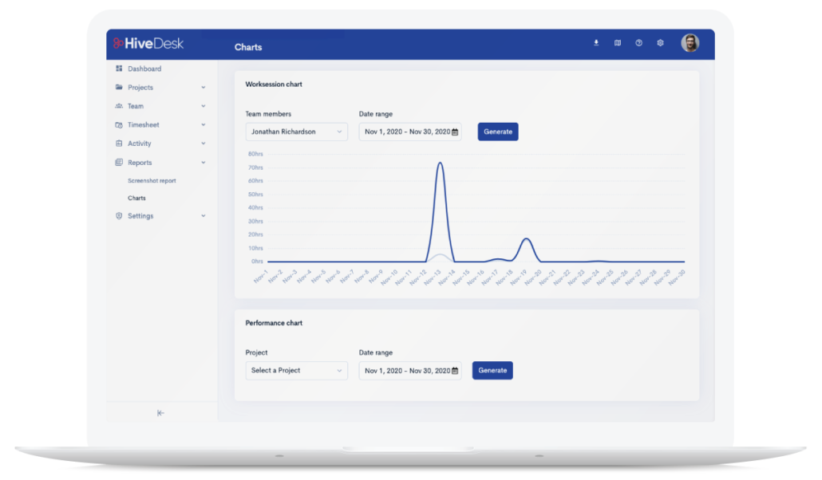Generate the Performance chart

[x=492, y=371]
